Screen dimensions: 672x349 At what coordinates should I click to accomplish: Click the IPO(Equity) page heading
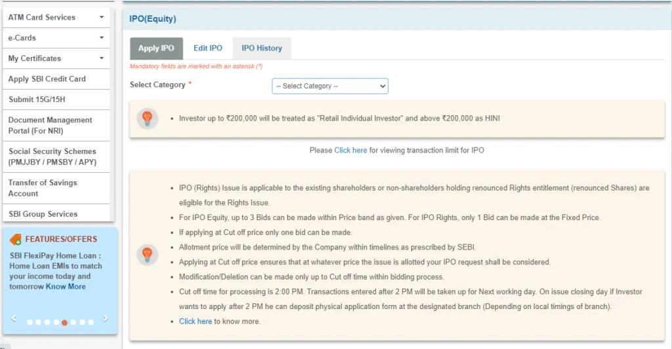pyautogui.click(x=152, y=19)
